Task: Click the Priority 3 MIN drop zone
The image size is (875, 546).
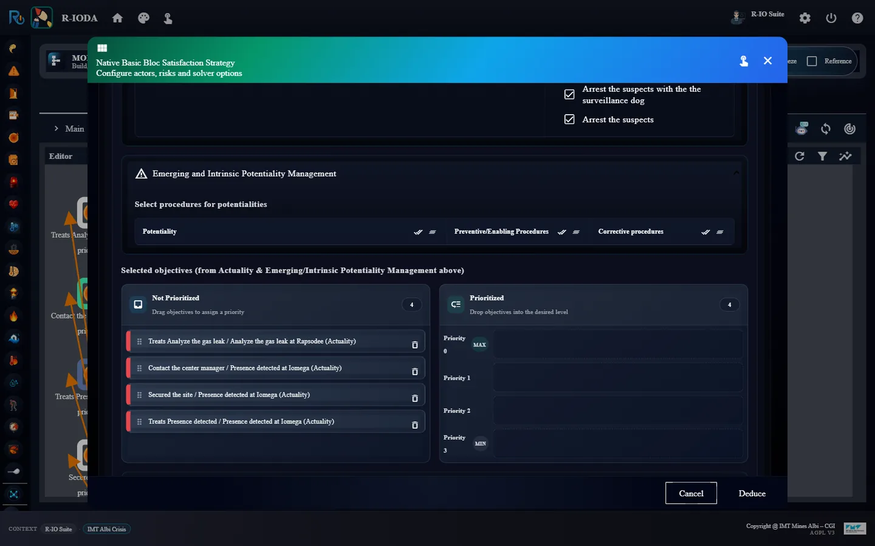Action: coord(618,443)
